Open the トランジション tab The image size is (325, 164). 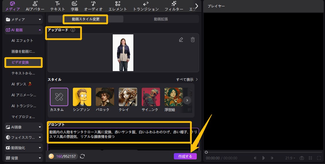(146, 6)
